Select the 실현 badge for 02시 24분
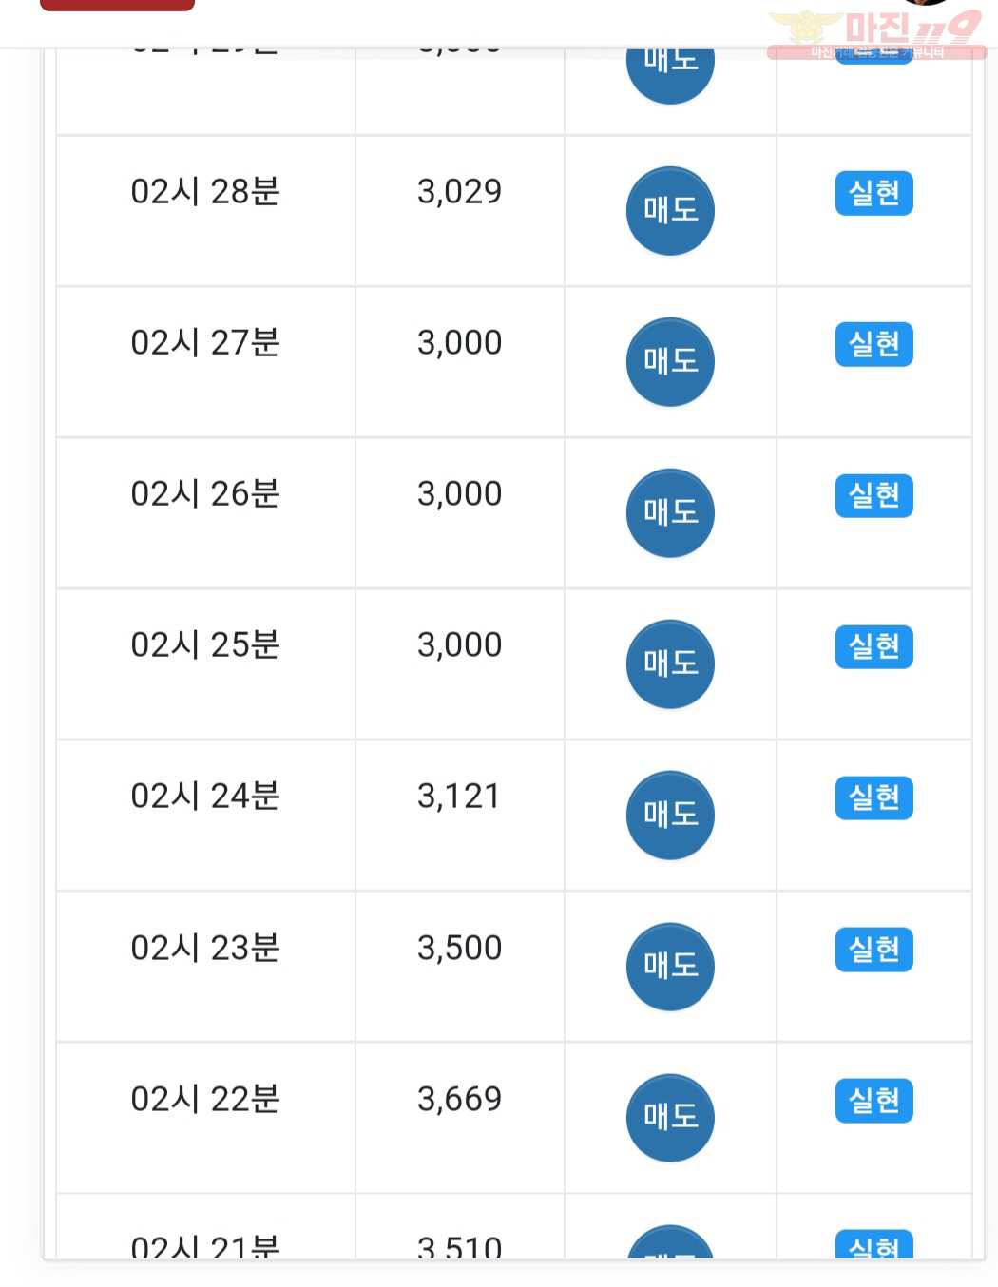Viewport: 998px width, 1287px height. pos(874,797)
